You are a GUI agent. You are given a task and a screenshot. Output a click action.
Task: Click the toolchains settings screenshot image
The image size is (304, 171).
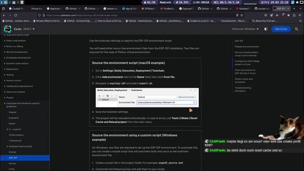point(147,97)
